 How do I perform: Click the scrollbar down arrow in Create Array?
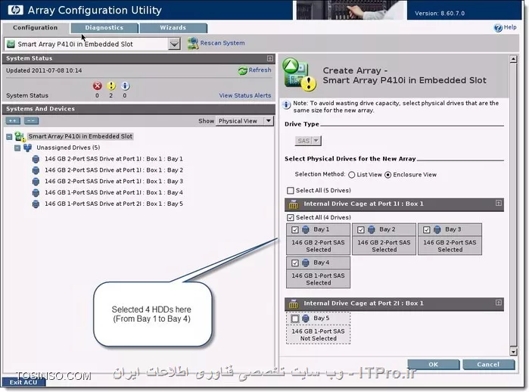coord(513,352)
